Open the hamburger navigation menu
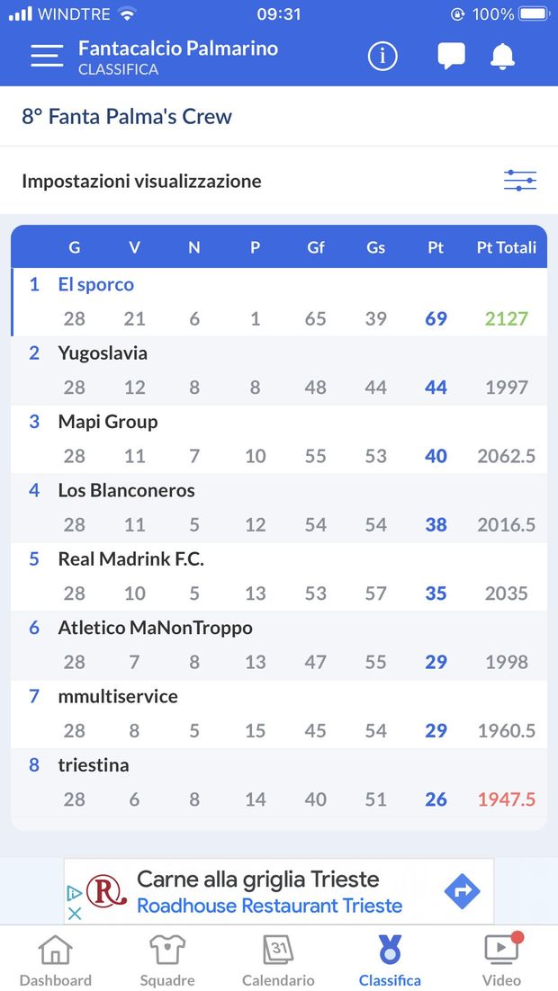The width and height of the screenshot is (558, 991). point(46,56)
